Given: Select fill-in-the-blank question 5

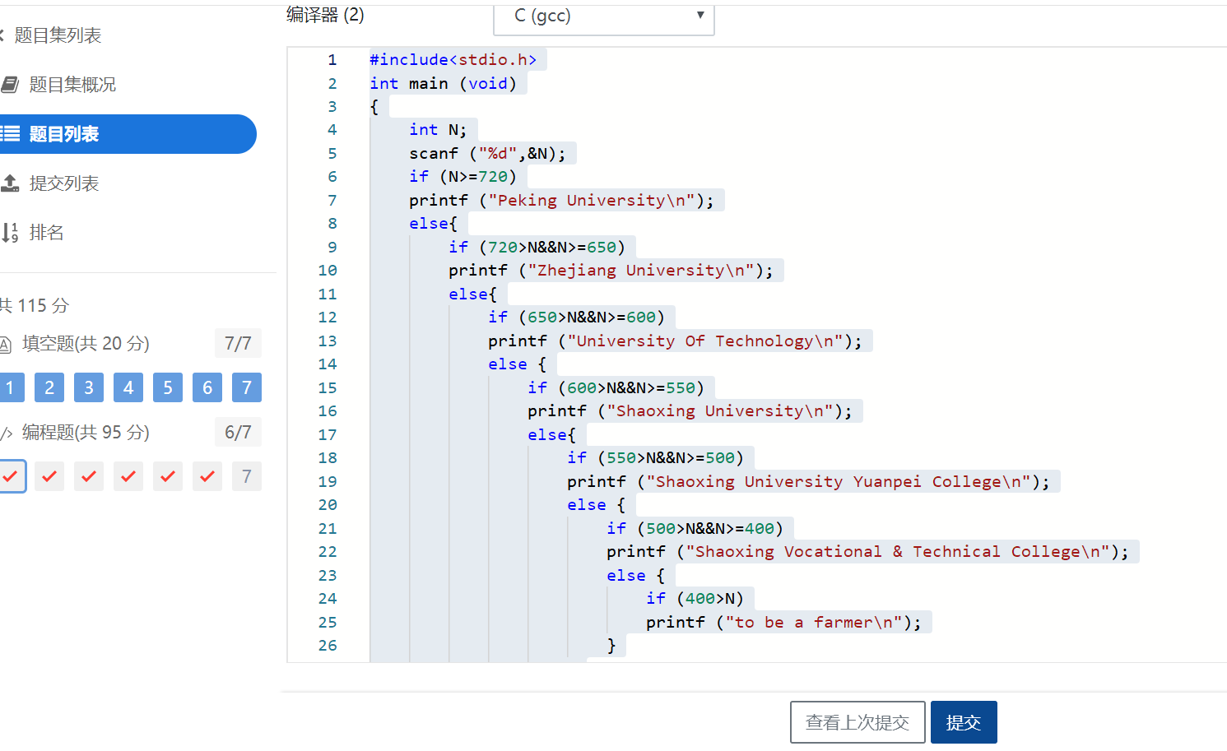Looking at the screenshot, I should point(168,387).
